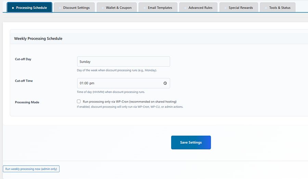Select the Tools & Status tab
This screenshot has width=308, height=179.
click(278, 8)
